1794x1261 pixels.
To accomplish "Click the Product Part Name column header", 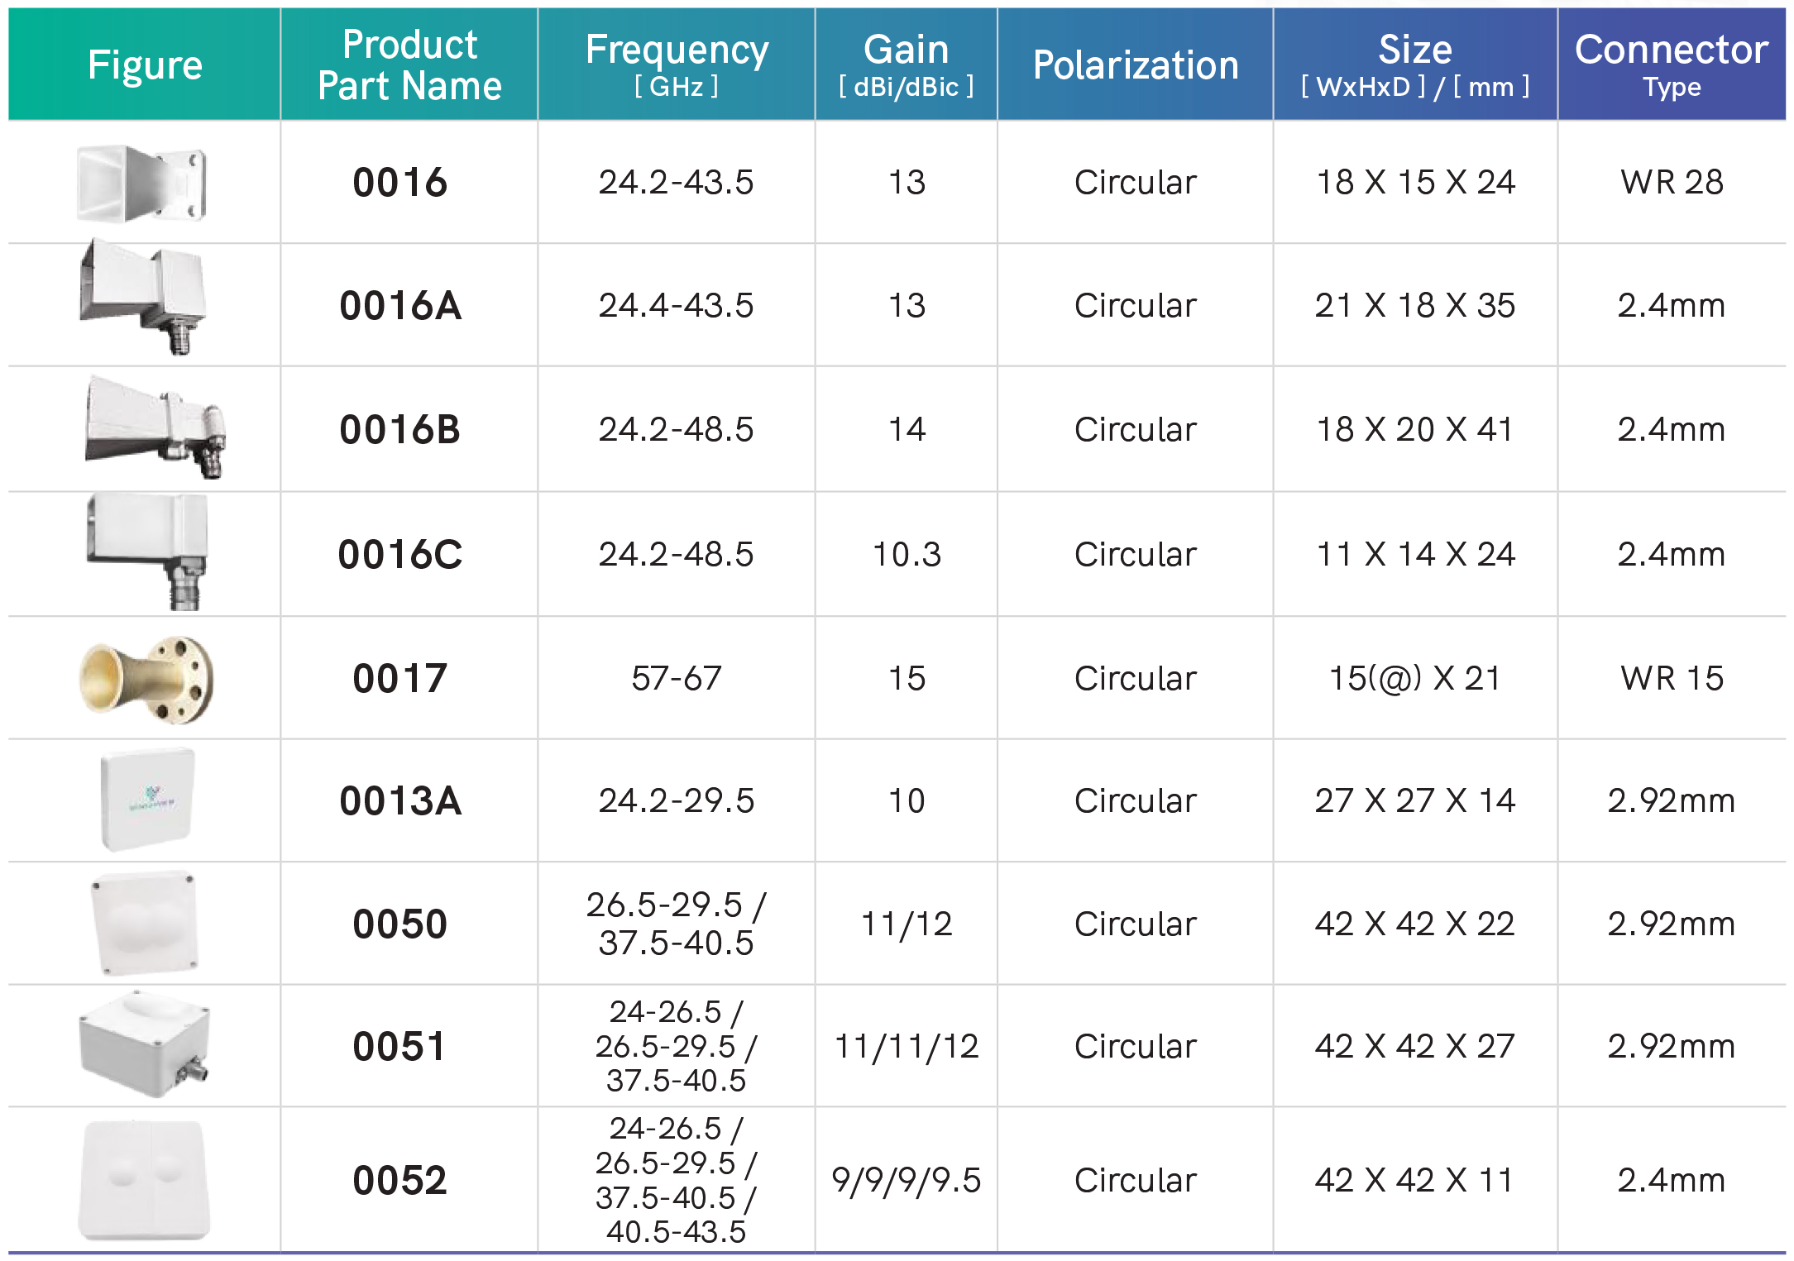I will [409, 65].
